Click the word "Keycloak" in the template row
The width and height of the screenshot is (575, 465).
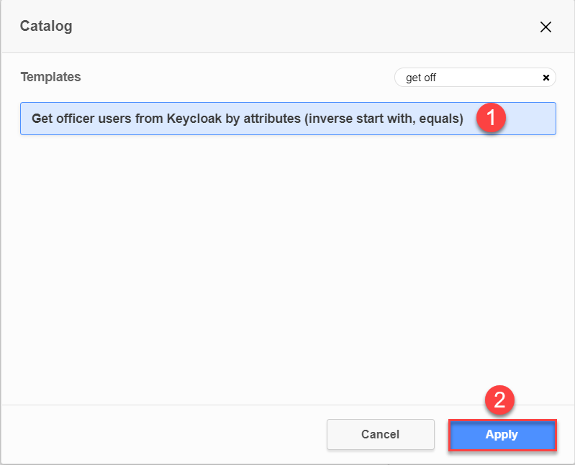tap(194, 119)
